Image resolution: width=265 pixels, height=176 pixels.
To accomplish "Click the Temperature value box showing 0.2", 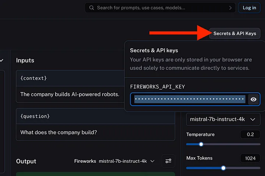I will pyautogui.click(x=250, y=134).
